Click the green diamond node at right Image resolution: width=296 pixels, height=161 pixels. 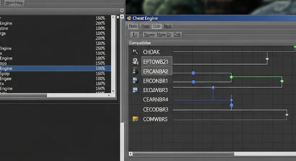coord(282,81)
